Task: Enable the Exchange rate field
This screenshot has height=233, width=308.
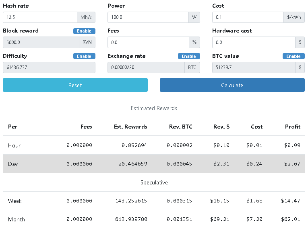Action: coord(189,56)
